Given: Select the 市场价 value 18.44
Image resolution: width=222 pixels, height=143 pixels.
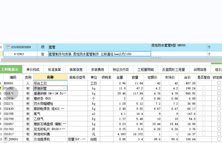Looking at the screenshot, I should [170, 124].
